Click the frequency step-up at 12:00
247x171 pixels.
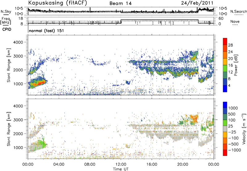pos(121,22)
